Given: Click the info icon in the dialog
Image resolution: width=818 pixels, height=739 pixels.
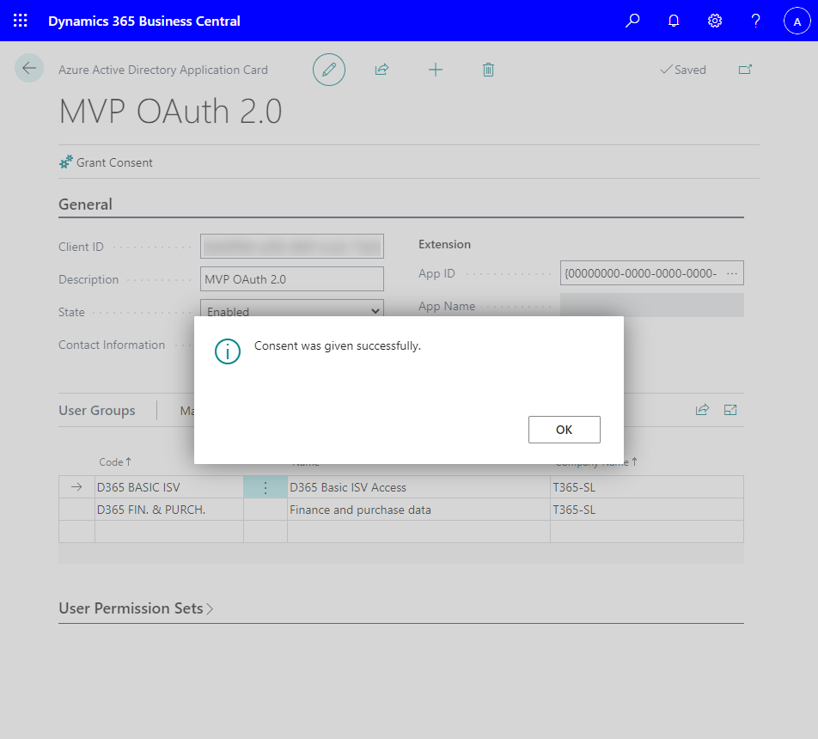Looking at the screenshot, I should point(228,351).
